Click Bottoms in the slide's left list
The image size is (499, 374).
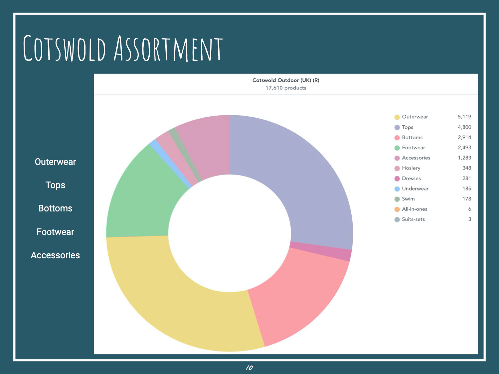pos(55,208)
